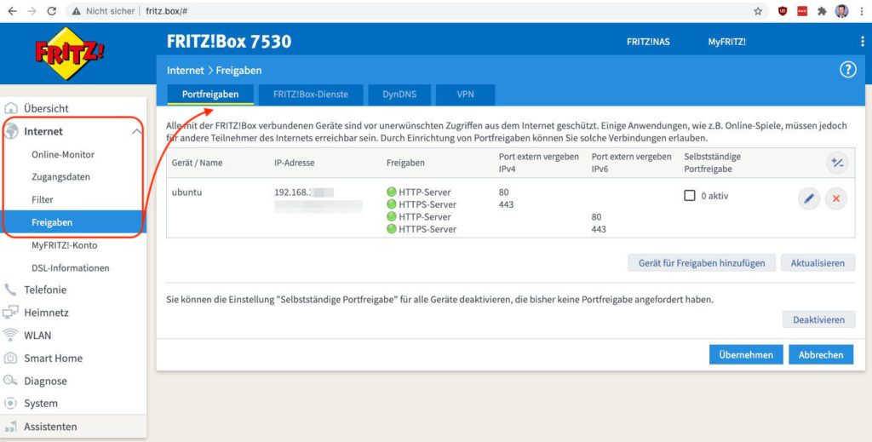Click the Übersicht house icon
Image resolution: width=872 pixels, height=442 pixels.
[10, 108]
